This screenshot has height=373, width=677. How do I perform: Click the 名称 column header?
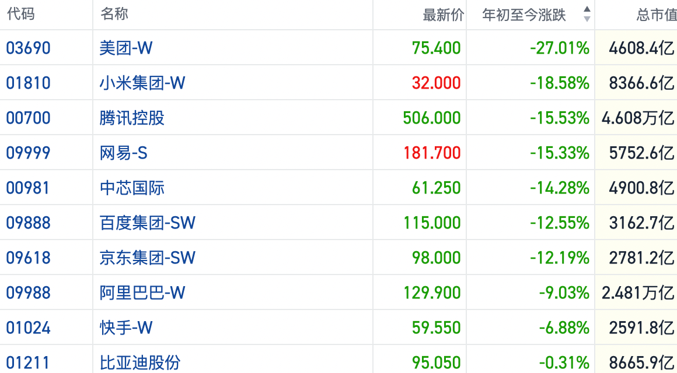(114, 15)
